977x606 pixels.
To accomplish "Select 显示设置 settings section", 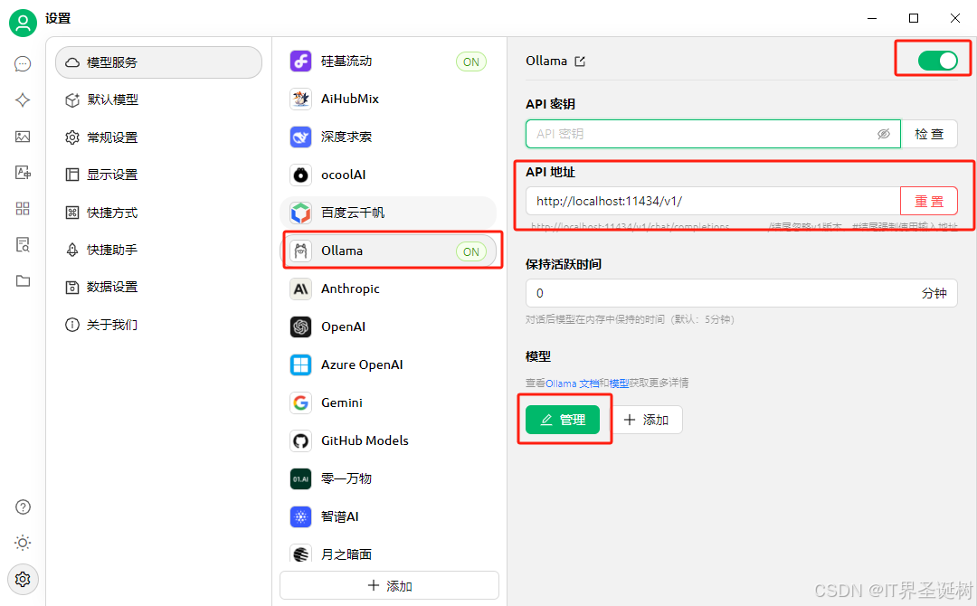I will 159,175.
